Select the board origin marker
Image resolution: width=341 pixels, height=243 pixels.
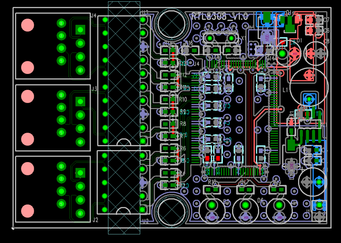click(x=13, y=228)
